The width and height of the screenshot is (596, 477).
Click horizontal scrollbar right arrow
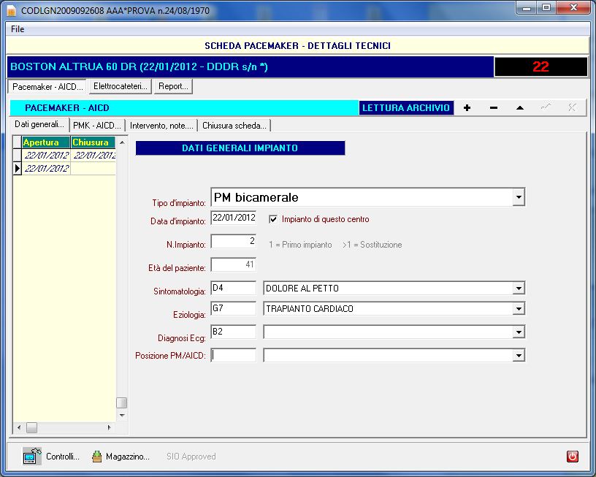click(109, 427)
